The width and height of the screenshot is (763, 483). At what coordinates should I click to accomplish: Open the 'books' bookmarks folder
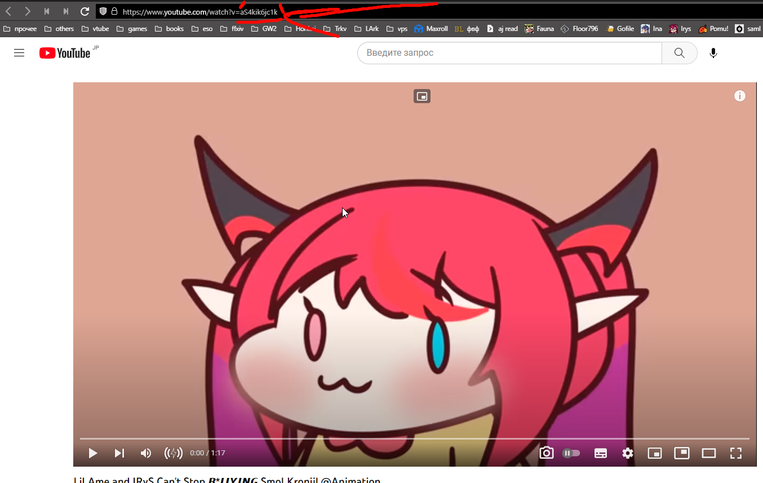(170, 29)
